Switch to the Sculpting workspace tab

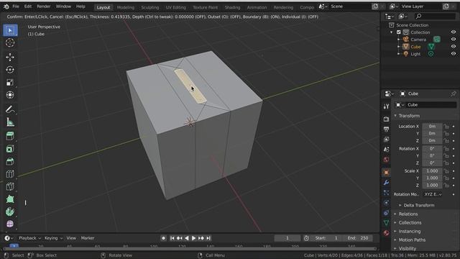coord(150,7)
